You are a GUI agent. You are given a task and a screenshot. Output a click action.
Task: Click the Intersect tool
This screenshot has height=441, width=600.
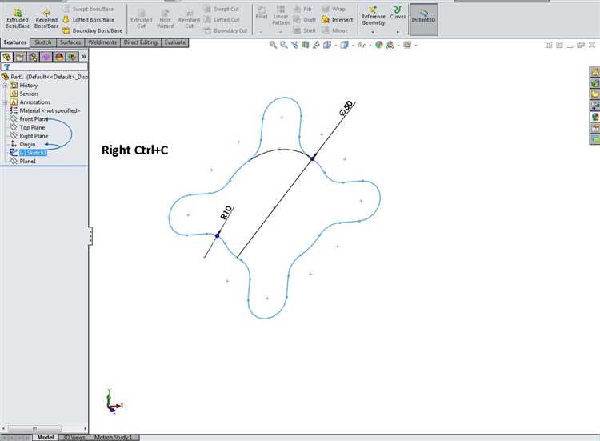(x=337, y=19)
